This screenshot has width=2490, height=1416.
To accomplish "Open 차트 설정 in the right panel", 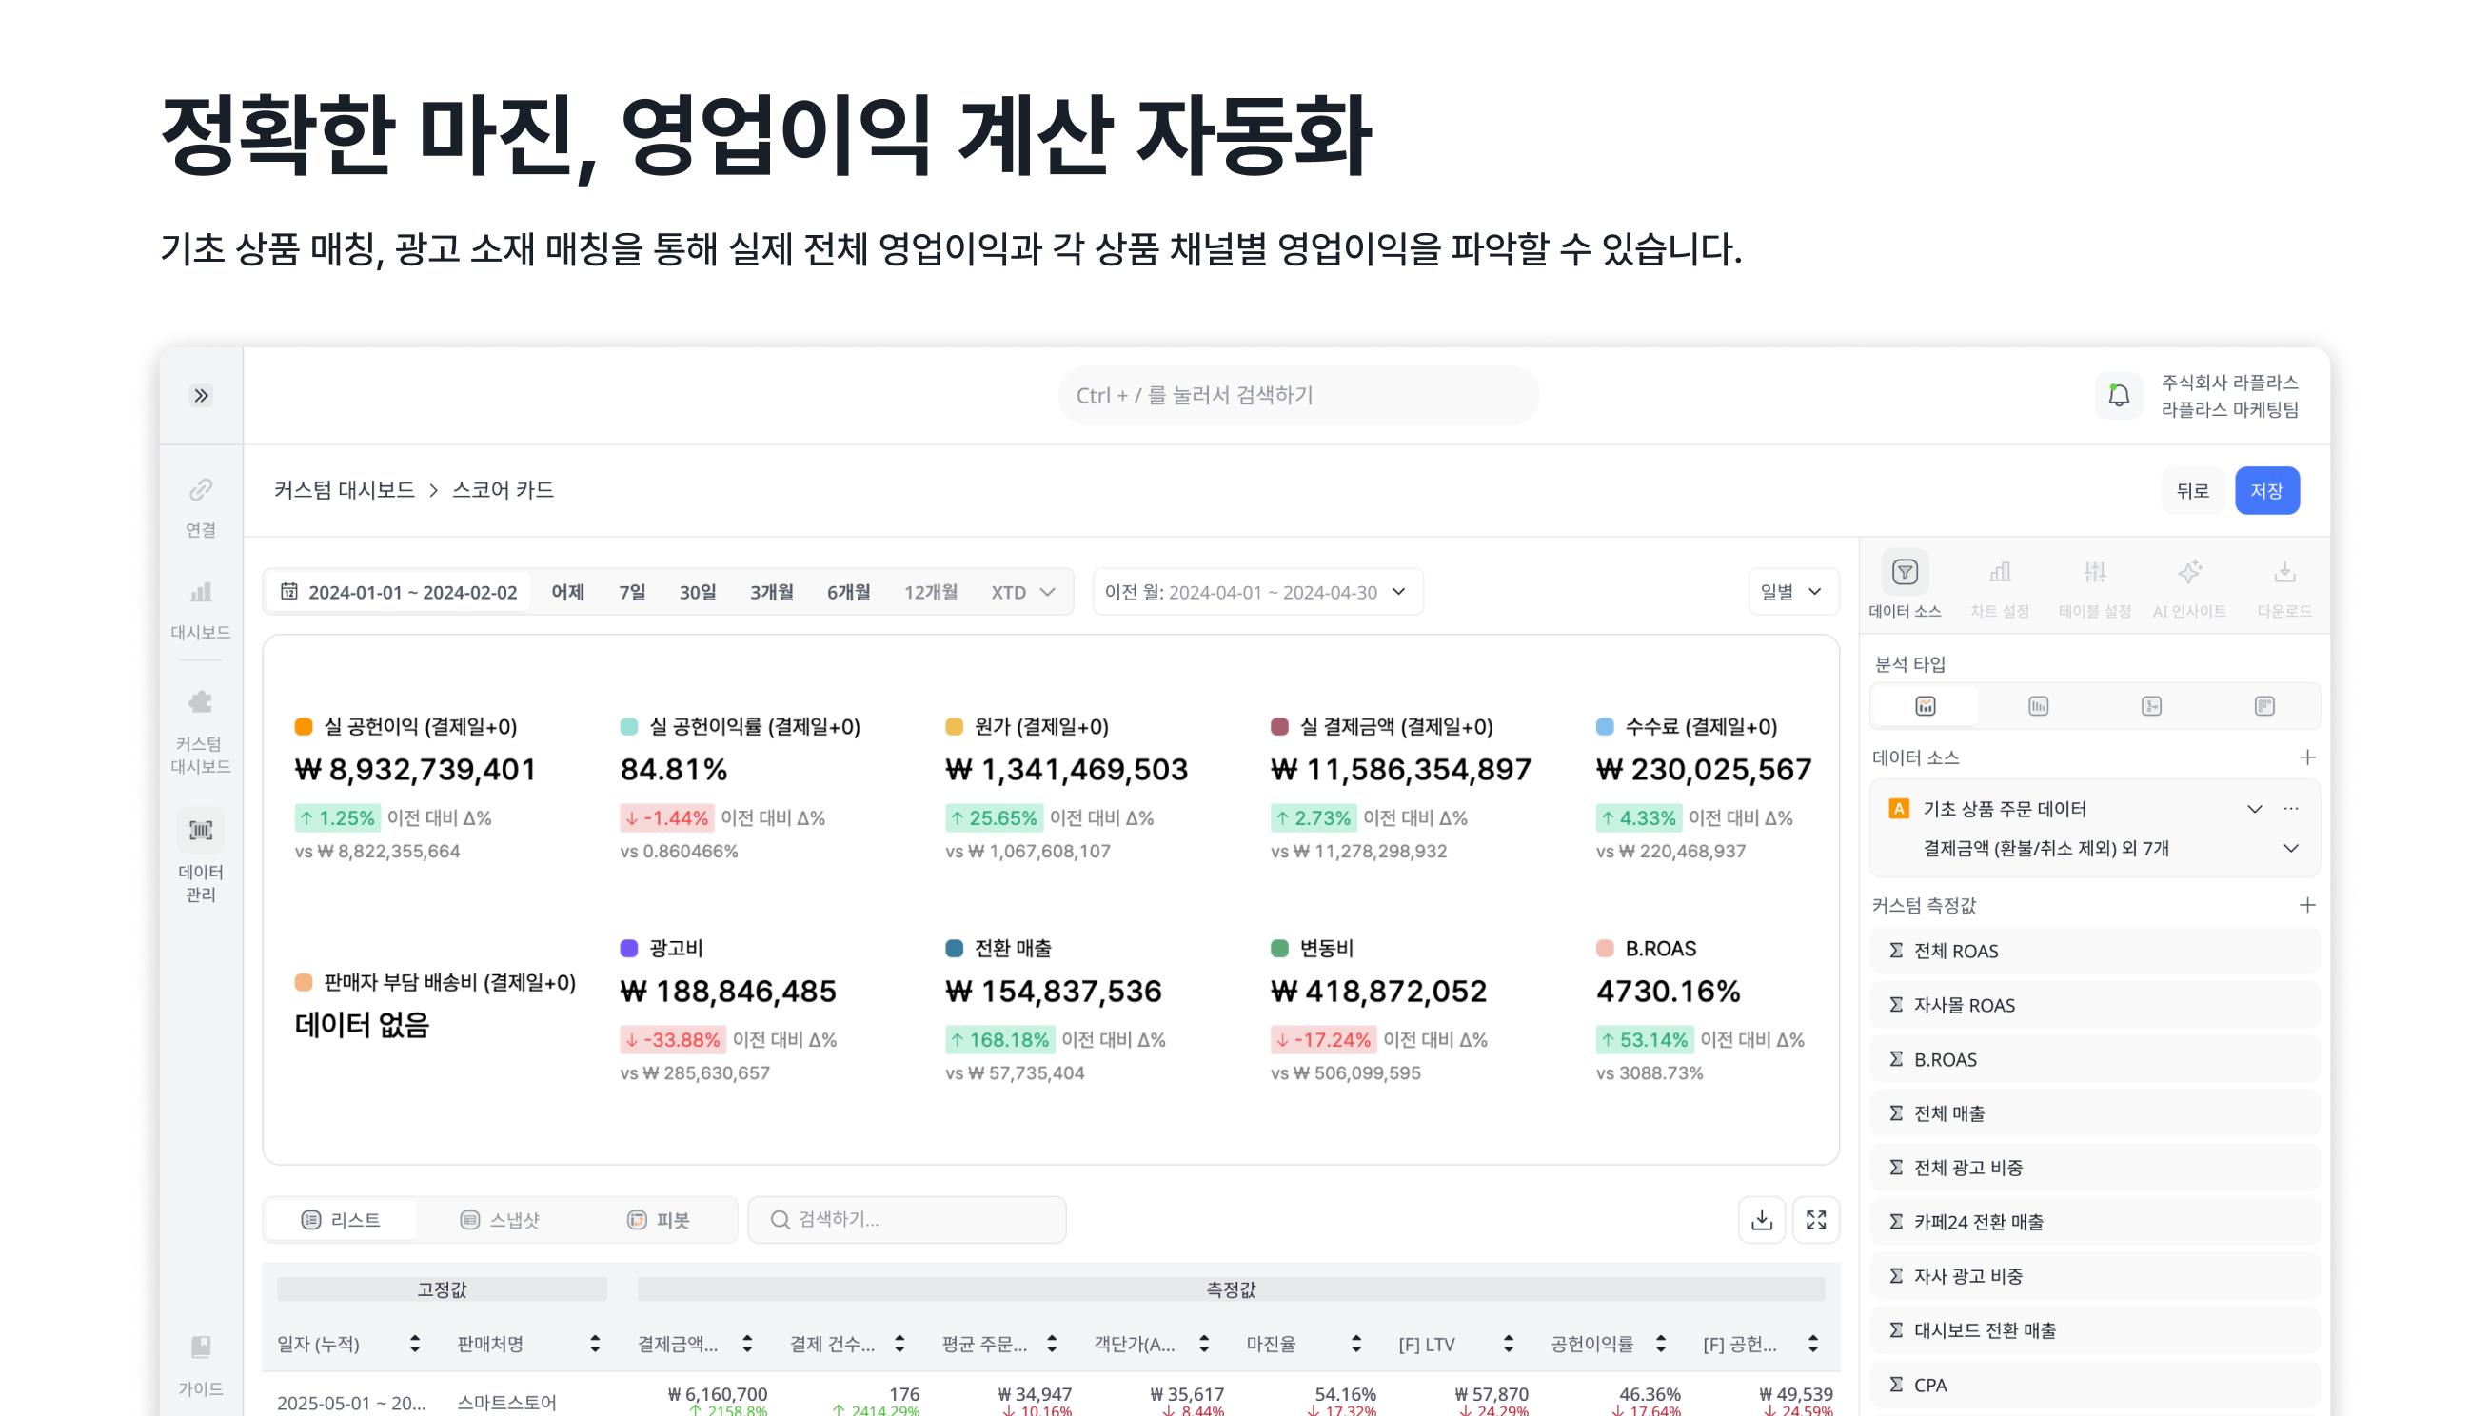I will pos(2000,581).
